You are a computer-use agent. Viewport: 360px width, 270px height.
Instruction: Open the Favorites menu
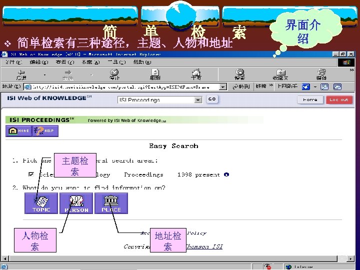point(90,62)
